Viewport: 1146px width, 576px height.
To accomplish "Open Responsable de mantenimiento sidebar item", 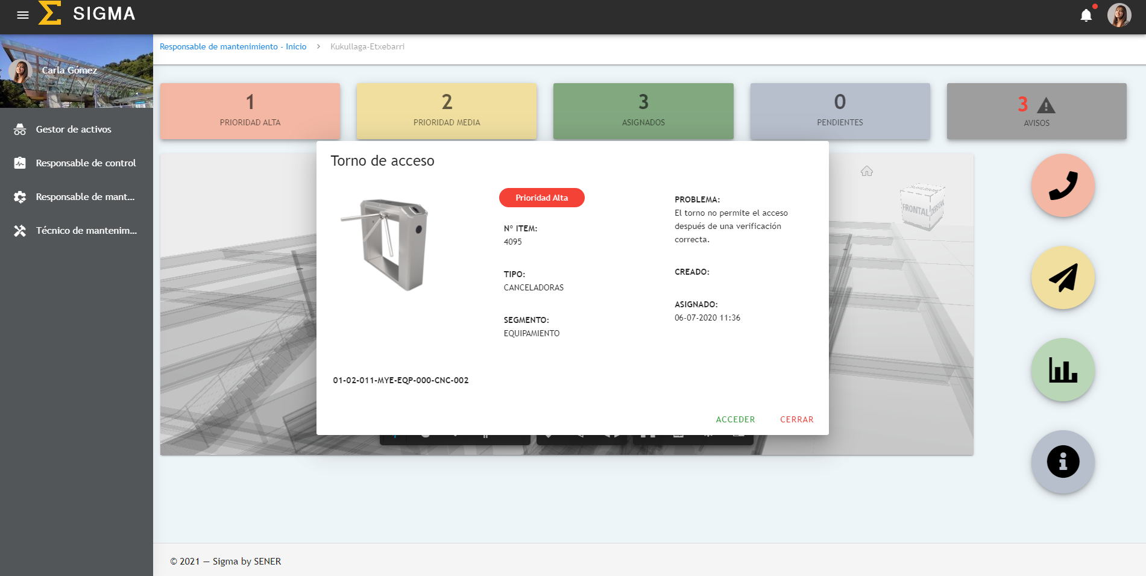I will coord(85,197).
